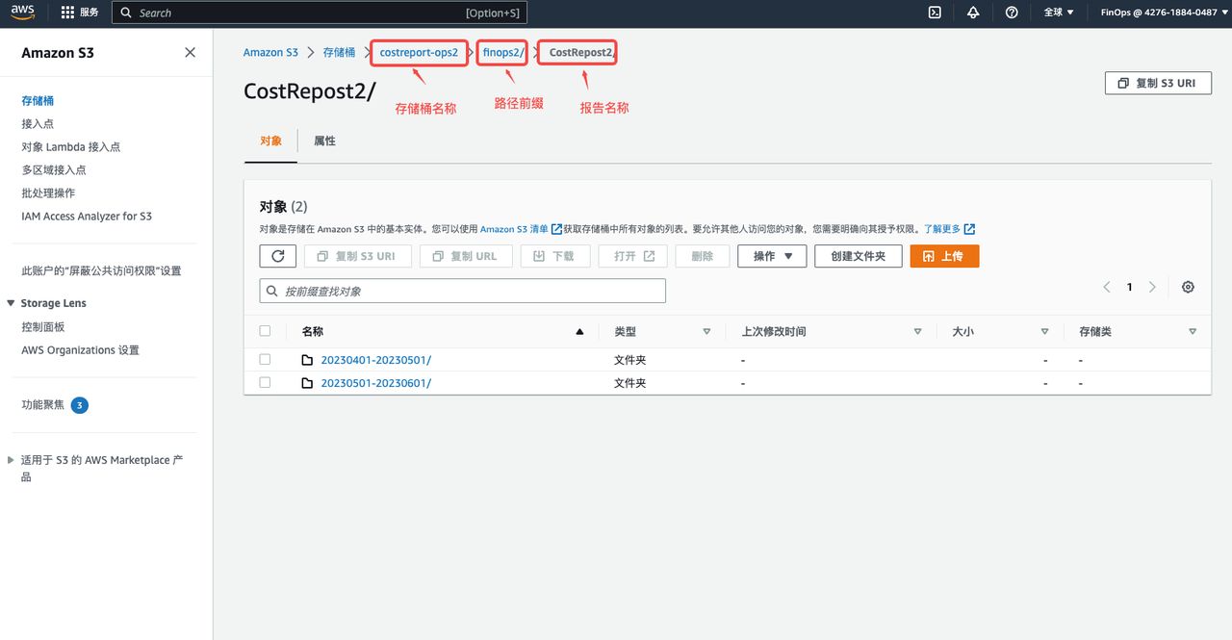Open IAM Access Analyzer for S3
The width and height of the screenshot is (1232, 640).
tap(87, 217)
